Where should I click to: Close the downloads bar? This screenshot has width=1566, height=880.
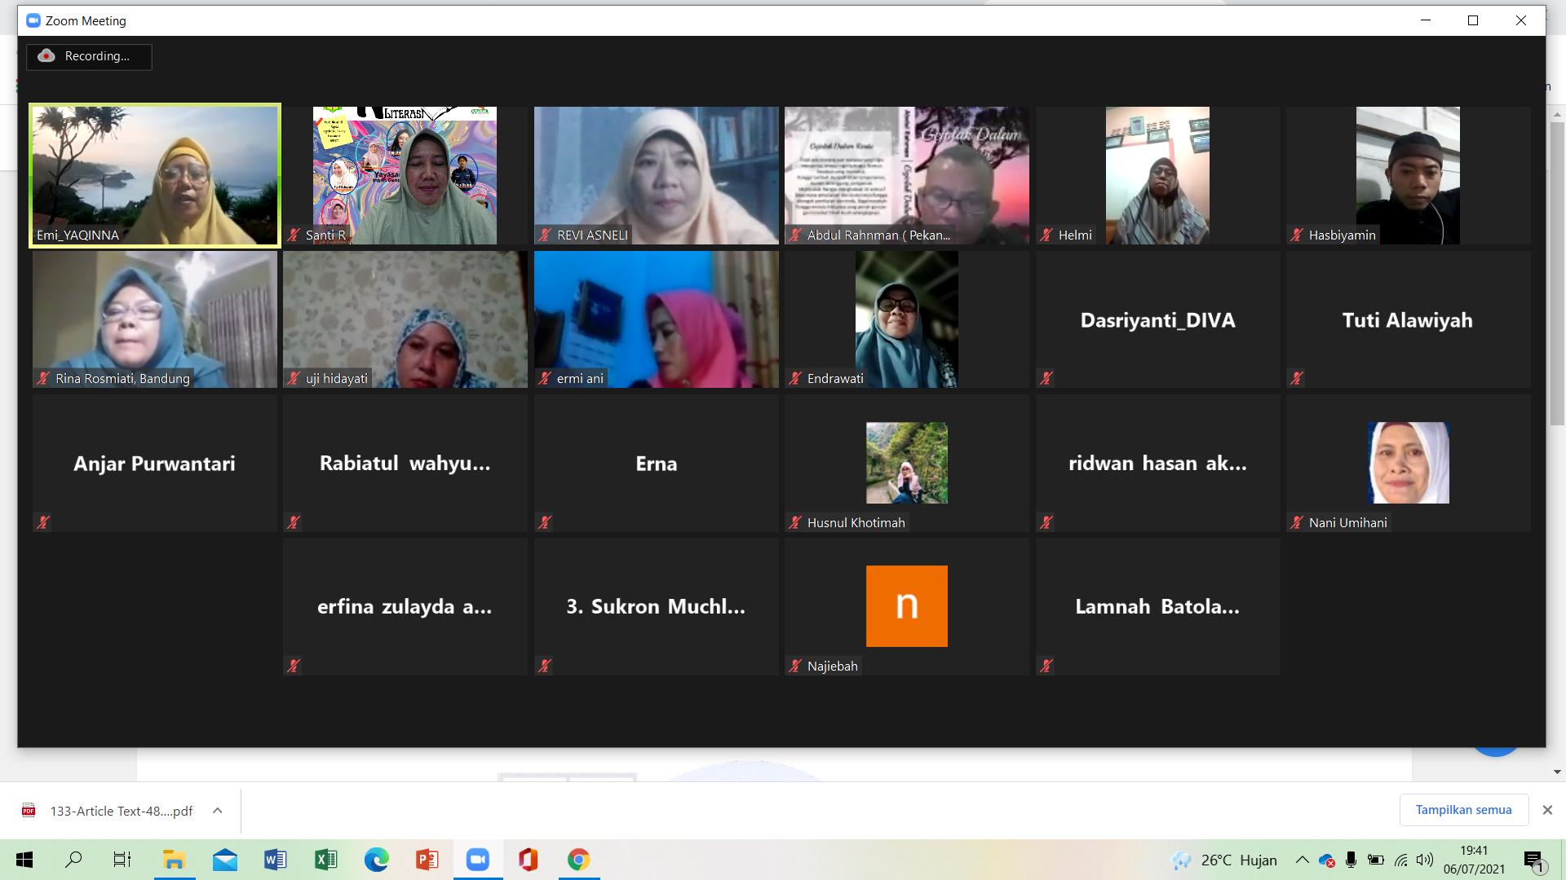pos(1547,810)
